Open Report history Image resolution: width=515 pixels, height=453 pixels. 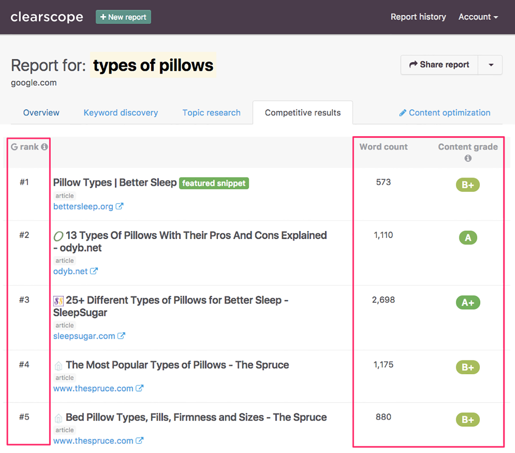pos(418,17)
